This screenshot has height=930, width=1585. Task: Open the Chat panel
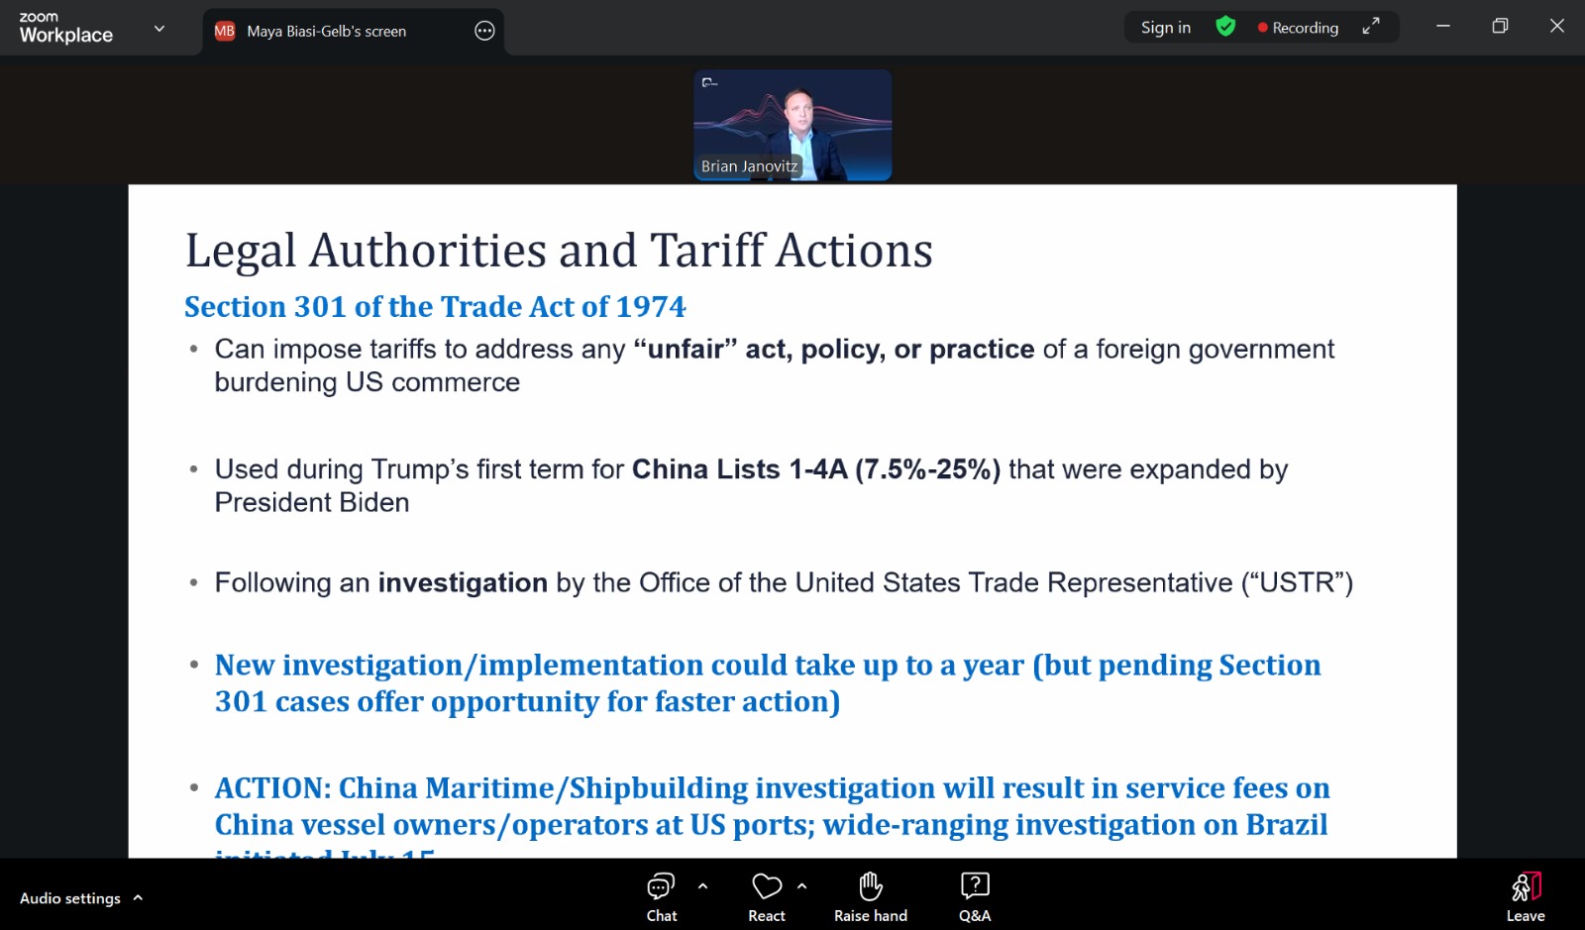pos(661,897)
